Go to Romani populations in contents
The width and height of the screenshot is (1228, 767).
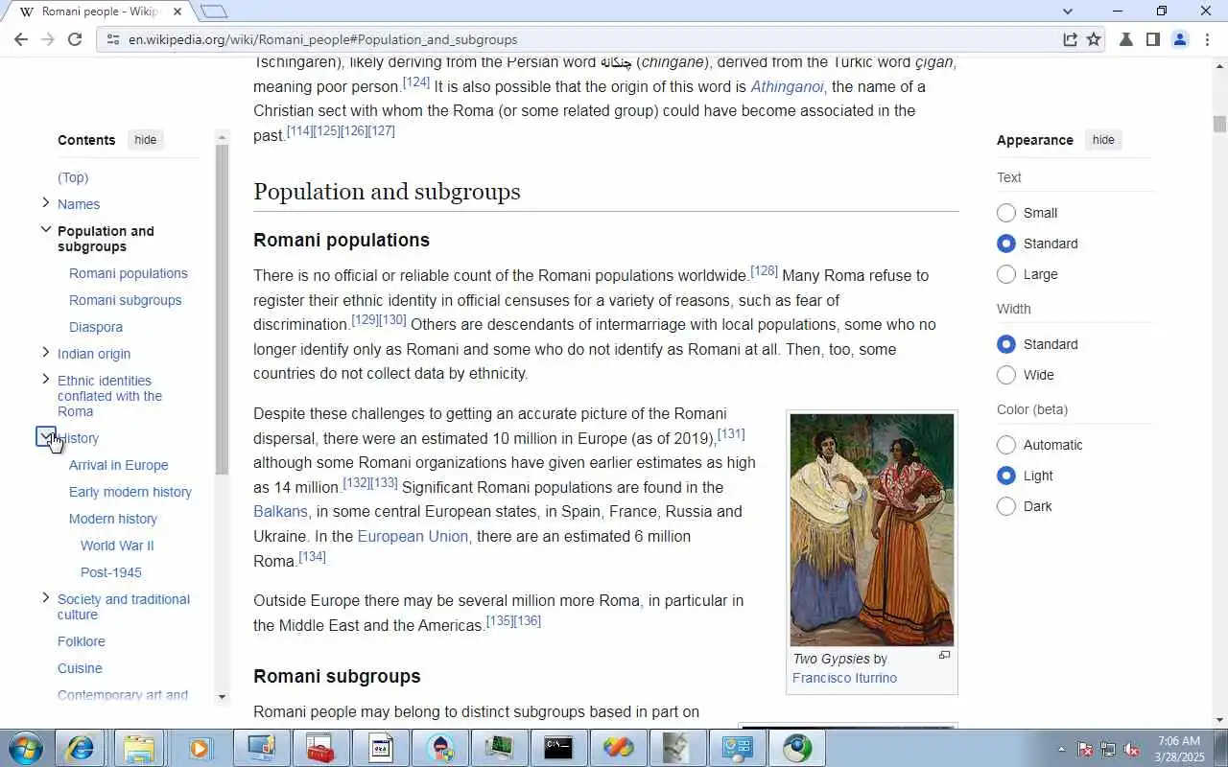pos(129,273)
